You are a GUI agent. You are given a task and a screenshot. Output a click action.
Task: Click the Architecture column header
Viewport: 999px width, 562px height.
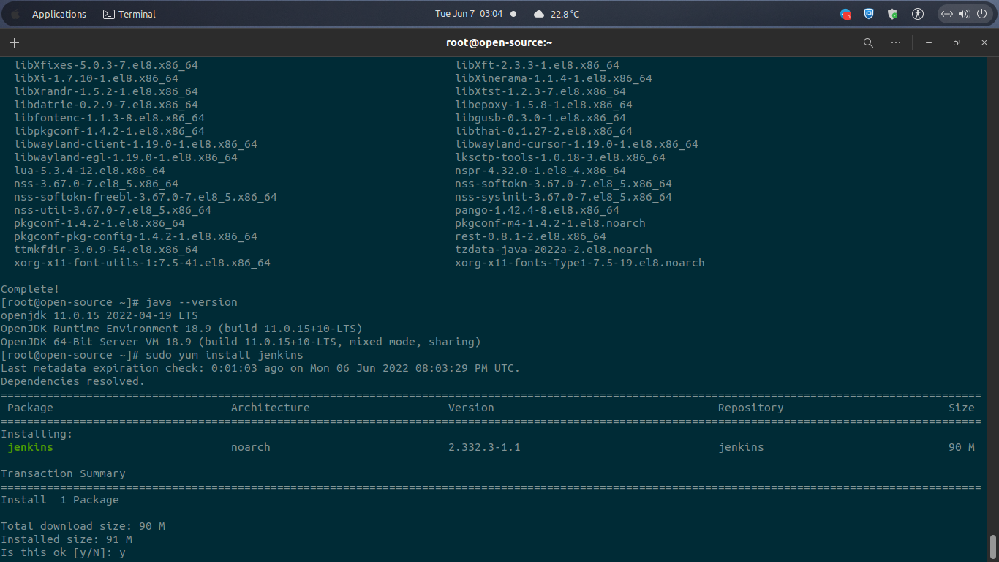pyautogui.click(x=271, y=408)
